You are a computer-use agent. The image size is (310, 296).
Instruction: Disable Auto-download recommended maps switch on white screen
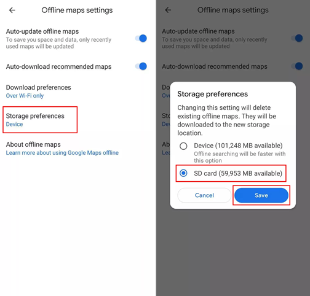(x=141, y=66)
